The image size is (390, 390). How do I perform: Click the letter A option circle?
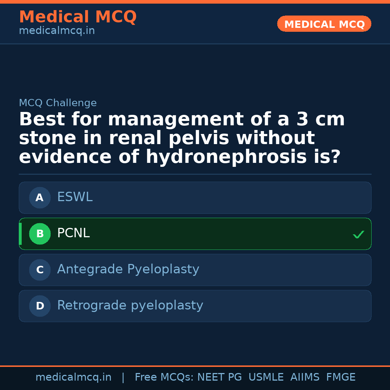pos(40,198)
